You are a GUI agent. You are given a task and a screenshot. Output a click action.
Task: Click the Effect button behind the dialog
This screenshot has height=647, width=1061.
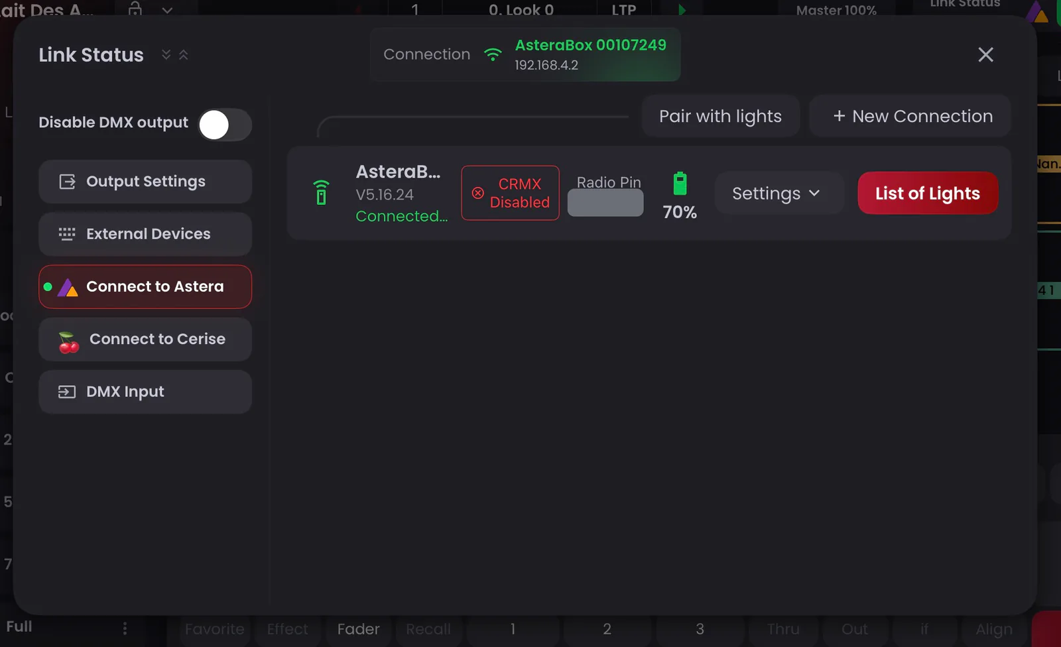click(288, 629)
